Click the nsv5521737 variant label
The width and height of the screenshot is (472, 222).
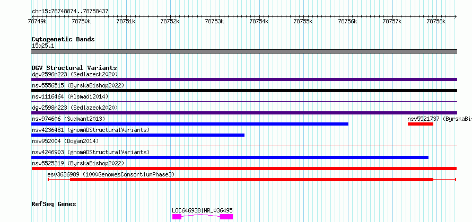pyautogui.click(x=440, y=119)
